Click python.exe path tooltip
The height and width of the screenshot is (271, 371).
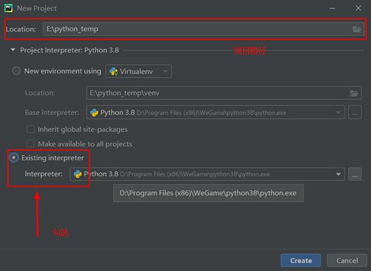tap(208, 193)
